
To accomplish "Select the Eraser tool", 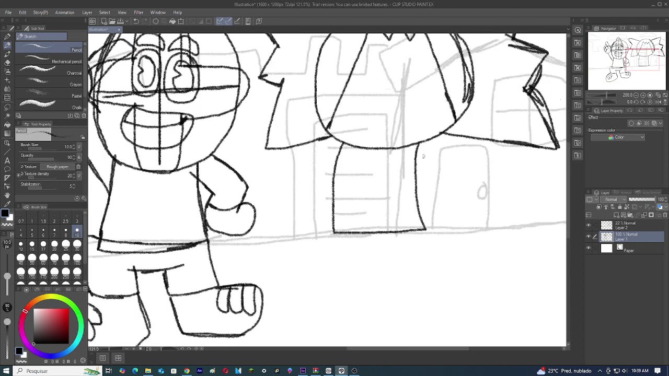I will tap(7, 62).
